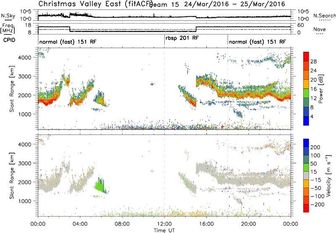
Task: Click the frequency step-down near 03:00
Action: pyautogui.click(x=70, y=29)
